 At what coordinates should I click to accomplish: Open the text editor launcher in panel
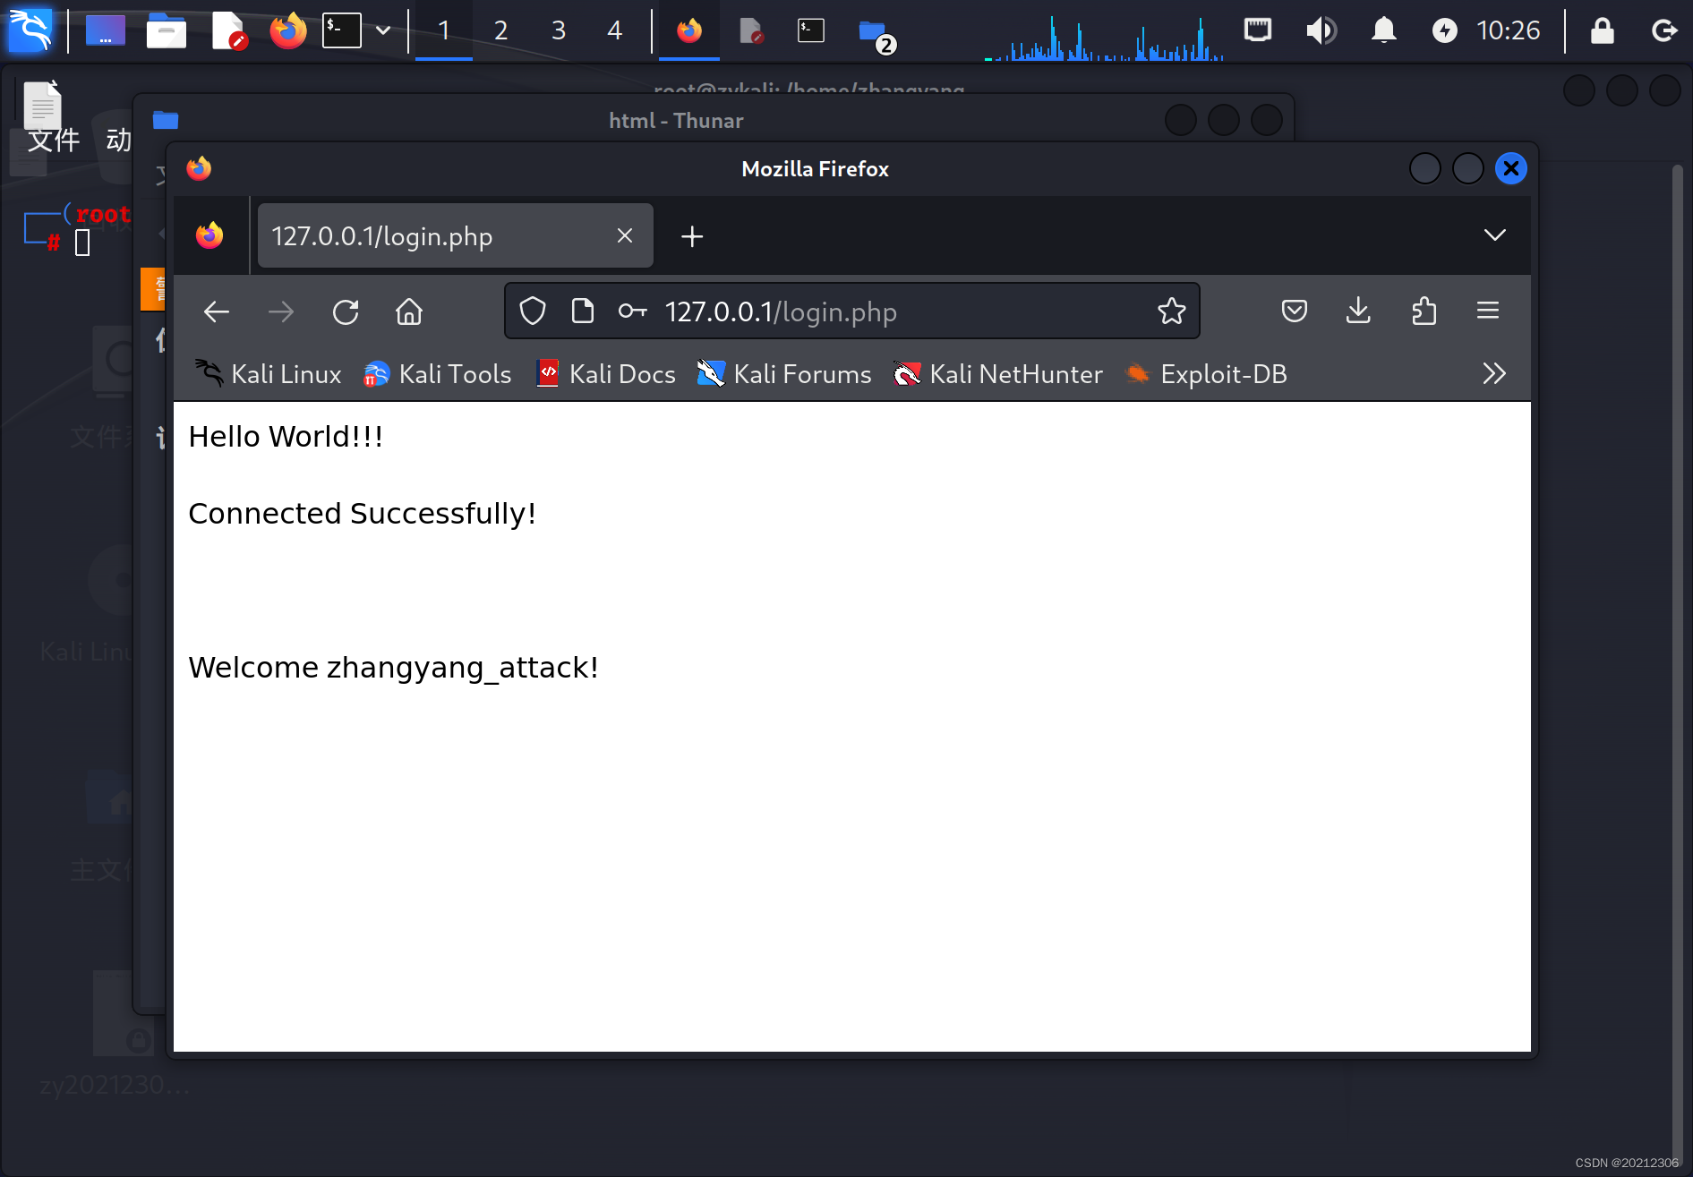[228, 30]
